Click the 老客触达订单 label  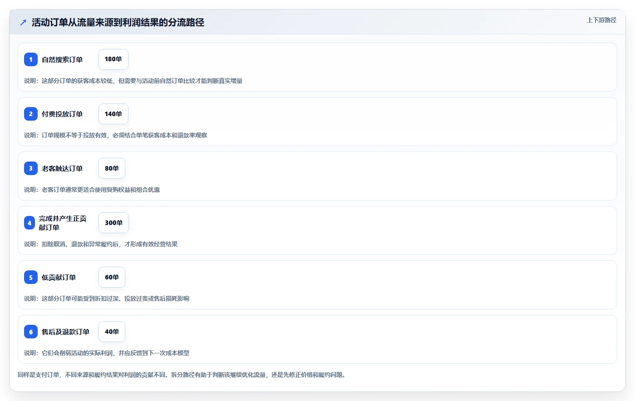pyautogui.click(x=62, y=168)
